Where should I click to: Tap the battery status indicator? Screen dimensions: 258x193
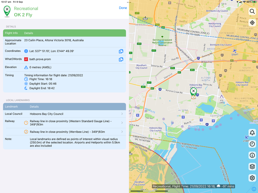coord(255,2)
